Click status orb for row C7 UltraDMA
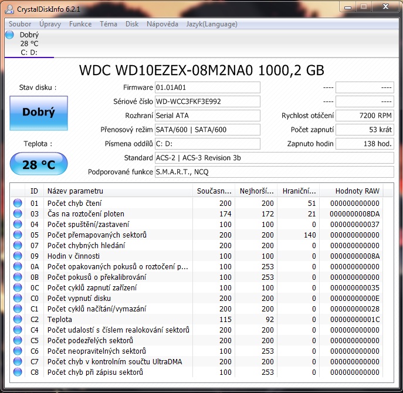The image size is (403, 393). pyautogui.click(x=18, y=361)
